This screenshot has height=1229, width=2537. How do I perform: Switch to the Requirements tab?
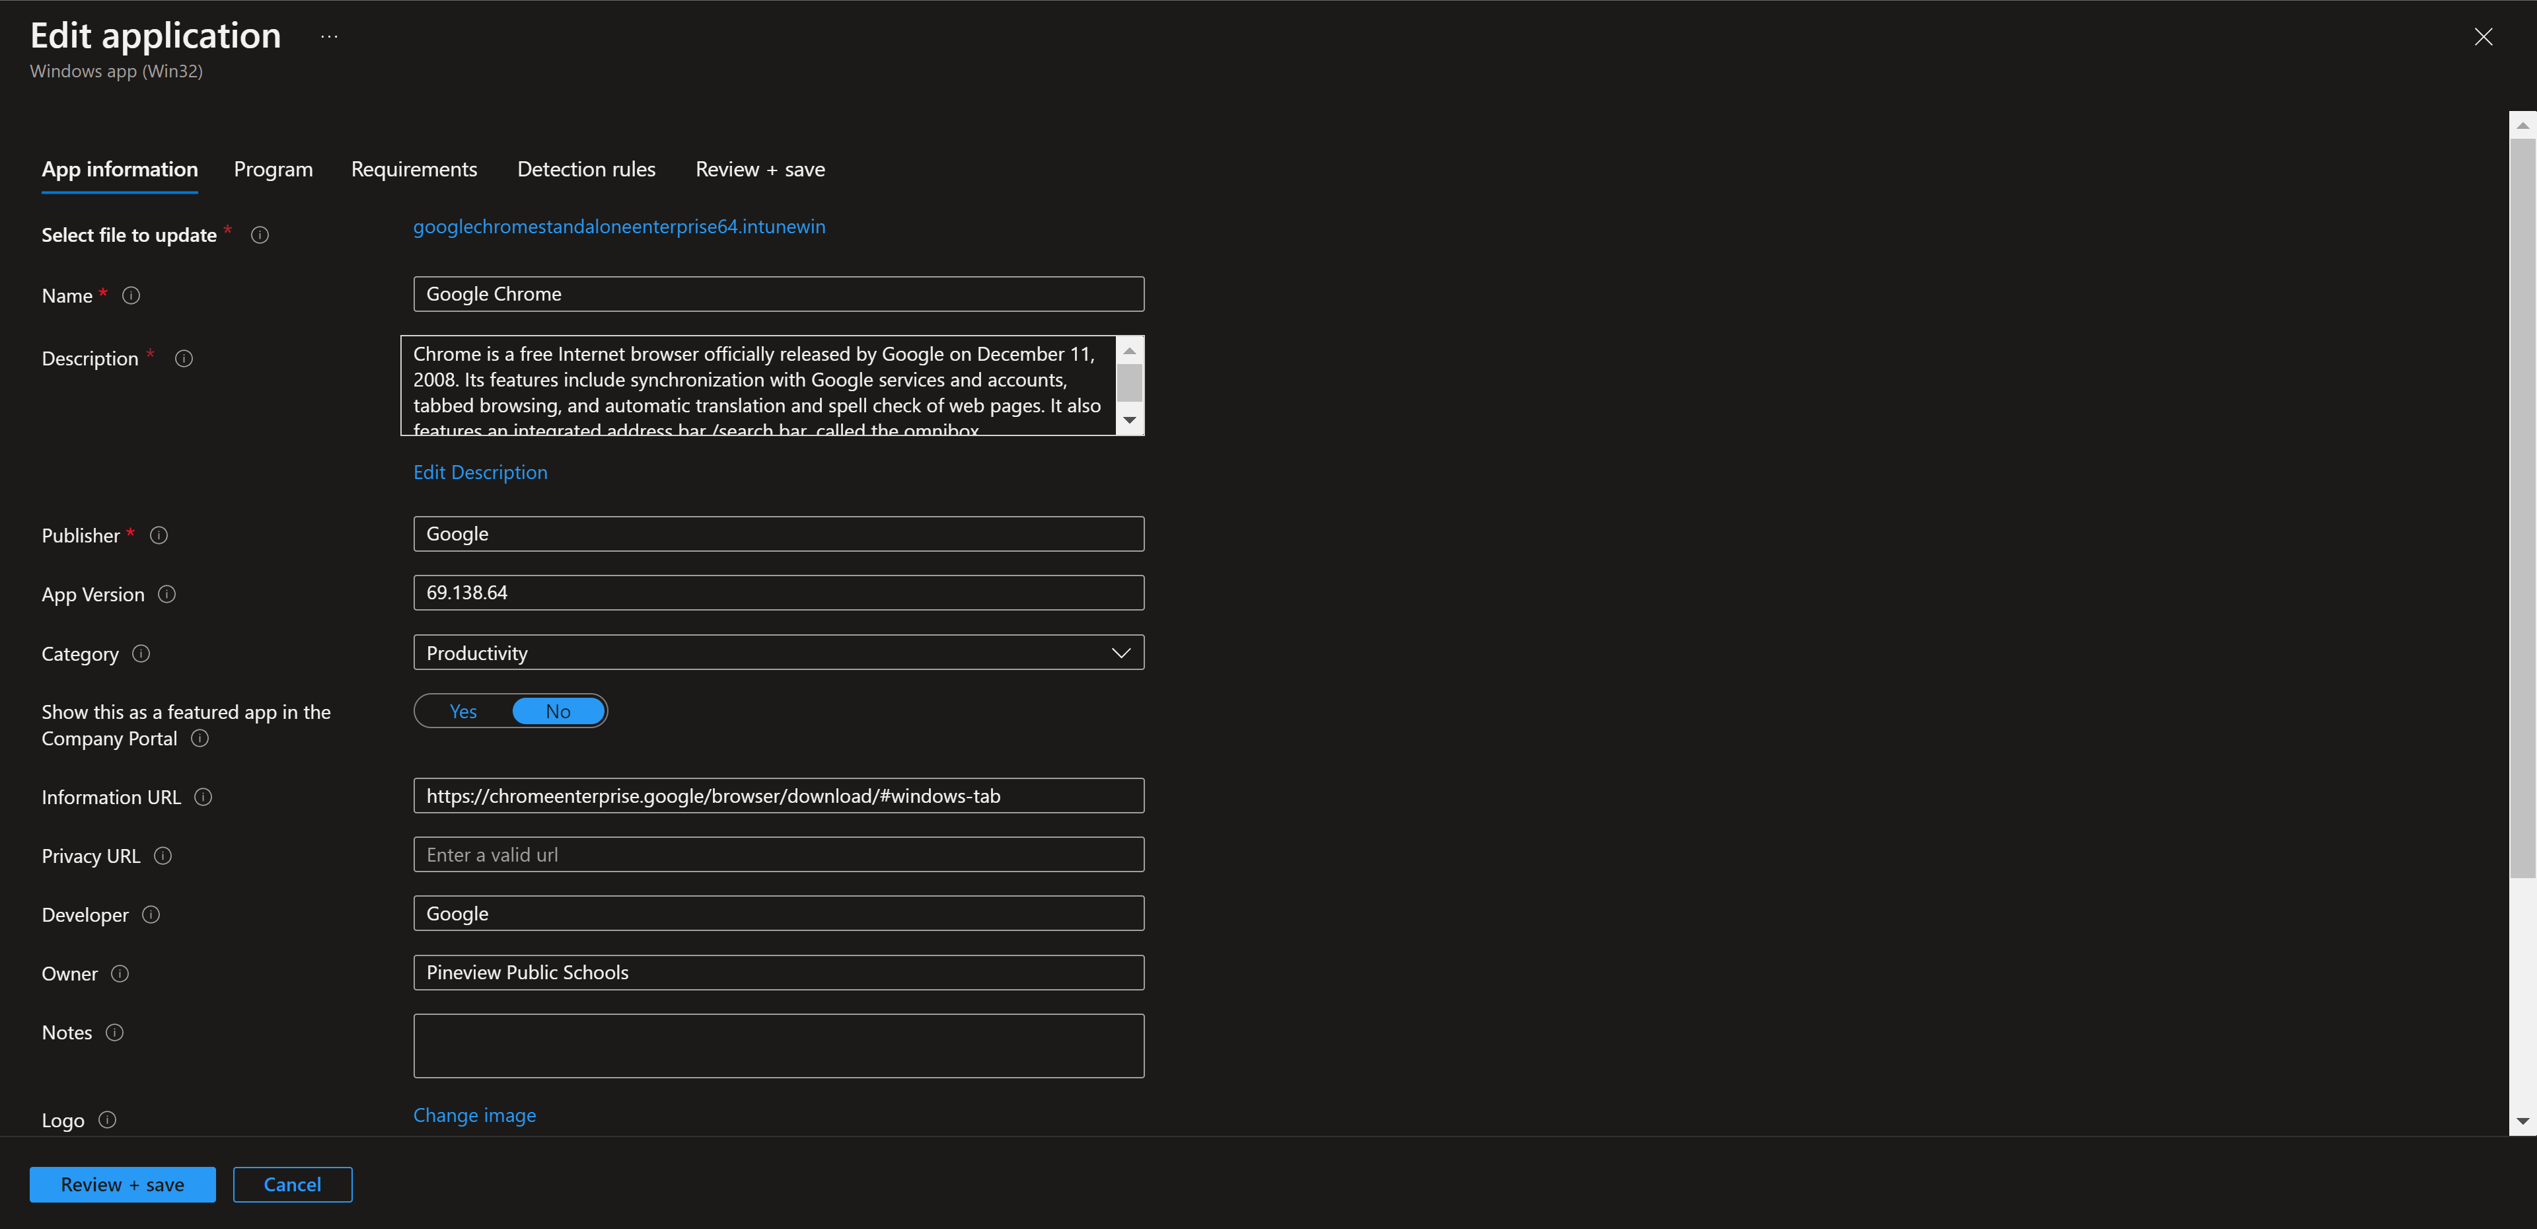[414, 169]
